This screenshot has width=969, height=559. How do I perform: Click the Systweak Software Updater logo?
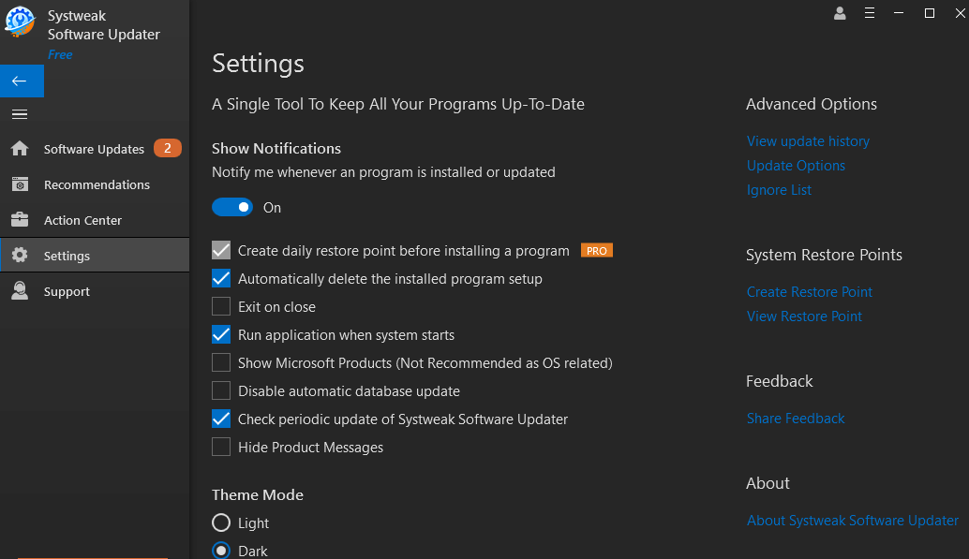(x=20, y=22)
